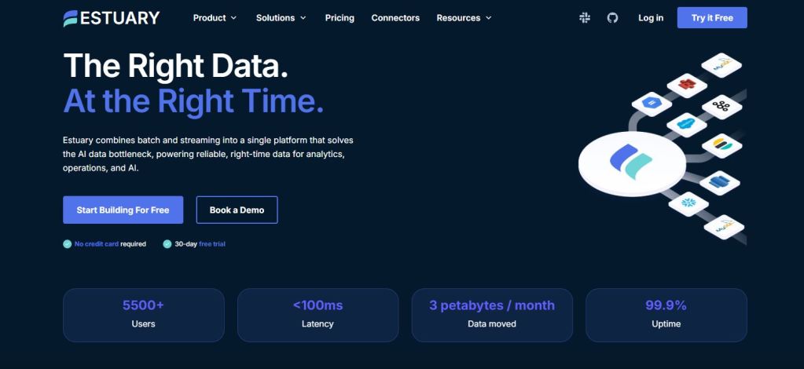804x369 pixels.
Task: Go to the Pricing page
Action: point(340,18)
